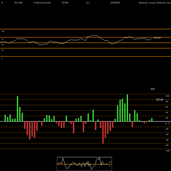Click the 'MR' panel title

(x=153, y=89)
